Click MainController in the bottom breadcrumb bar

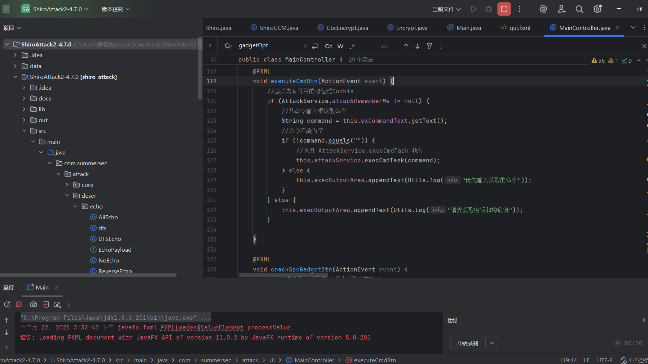coord(314,360)
